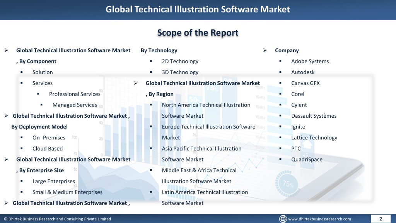Open the www.dhirtekbusinessresearch.com link
This screenshot has height=223, width=396.
point(319,219)
